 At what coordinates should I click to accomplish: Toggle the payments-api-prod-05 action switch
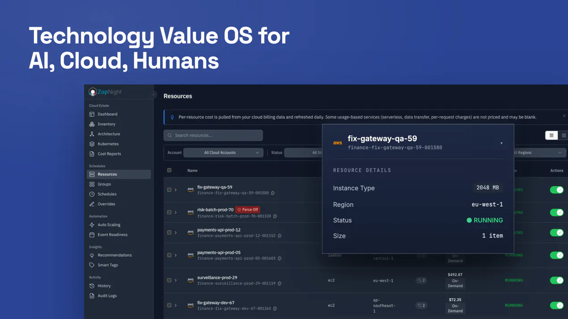tap(557, 255)
